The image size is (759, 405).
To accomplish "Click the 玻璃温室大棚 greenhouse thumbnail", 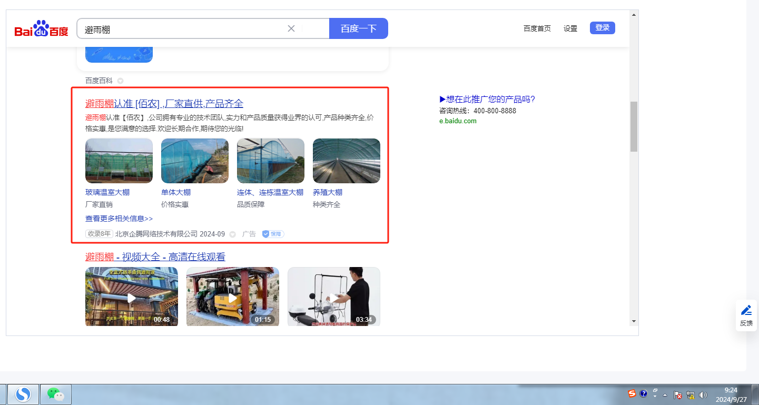I will tap(119, 161).
